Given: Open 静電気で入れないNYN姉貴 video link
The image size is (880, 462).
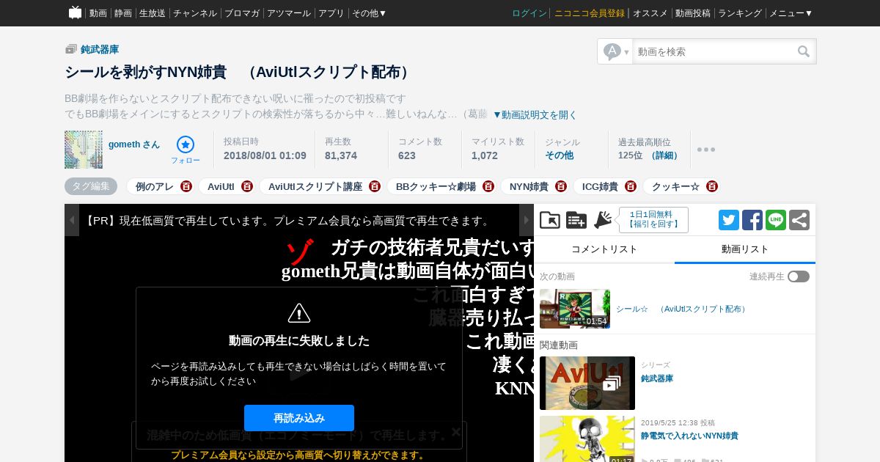Looking at the screenshot, I should (689, 436).
